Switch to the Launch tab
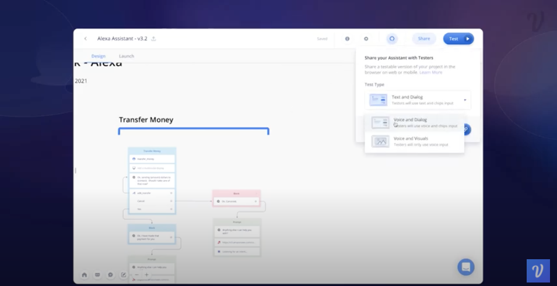557x286 pixels. pos(127,56)
